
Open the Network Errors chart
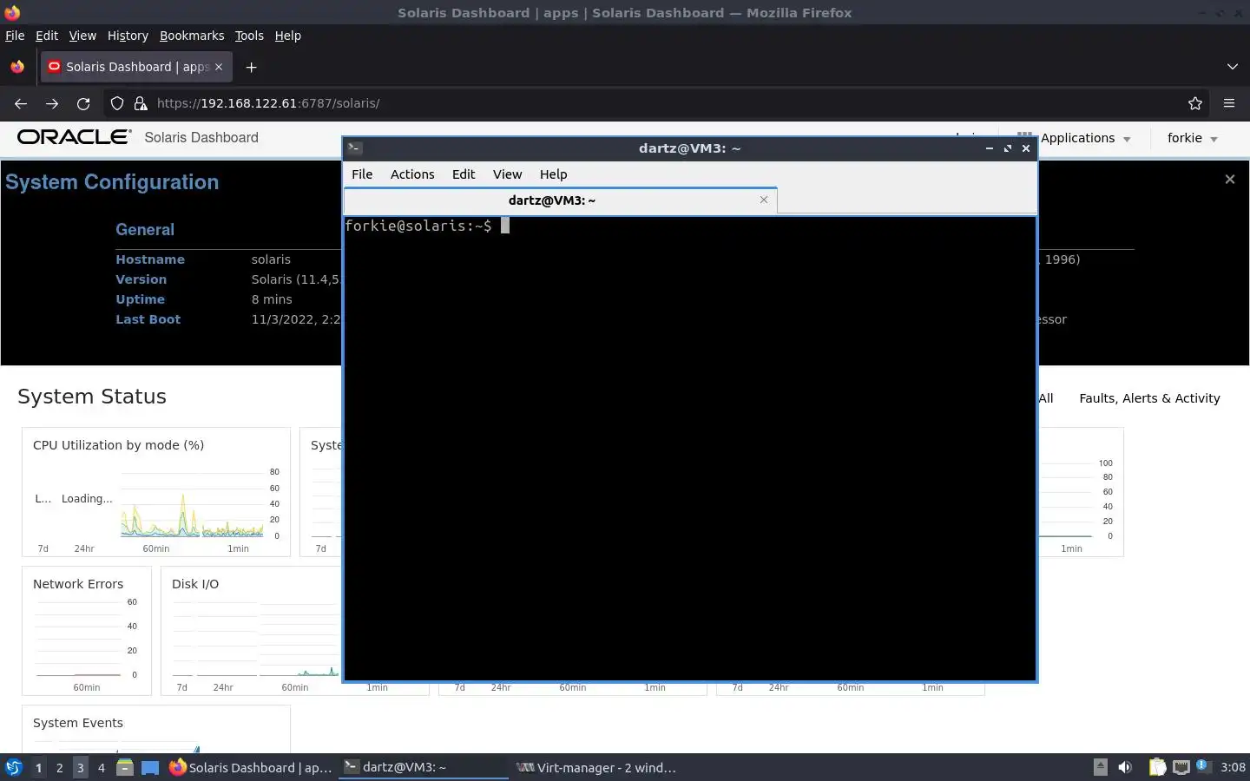point(87,631)
